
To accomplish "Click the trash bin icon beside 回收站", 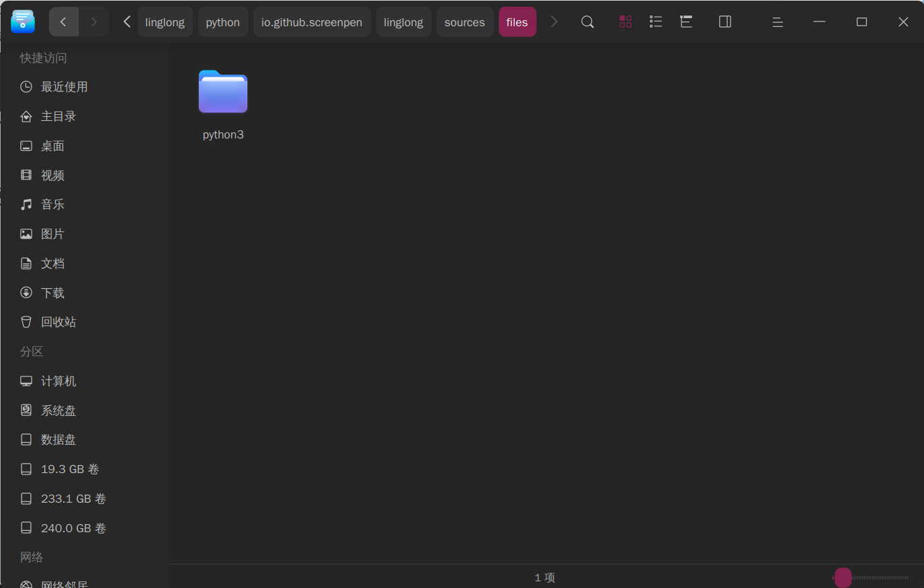I will (x=26, y=322).
